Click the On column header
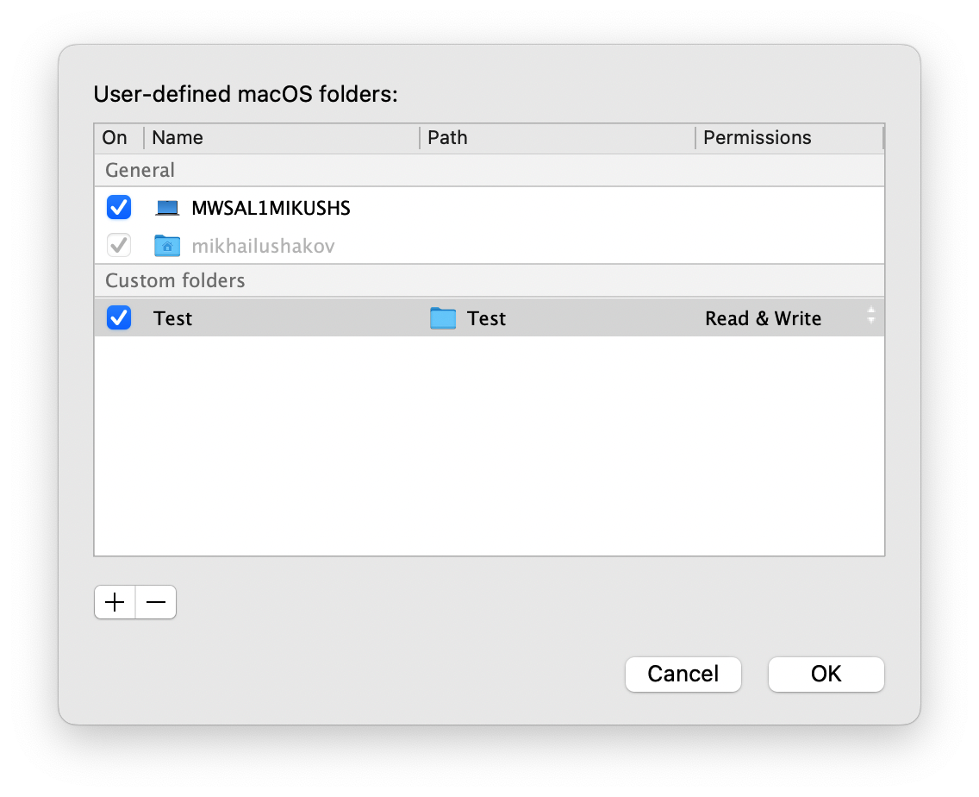The image size is (979, 797). pyautogui.click(x=115, y=138)
